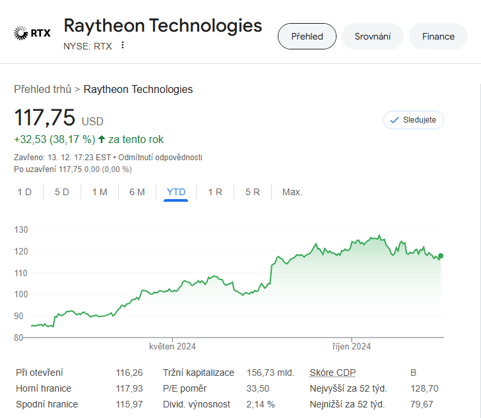
Task: Click the říjen 2024 axis label
Action: coord(352,346)
